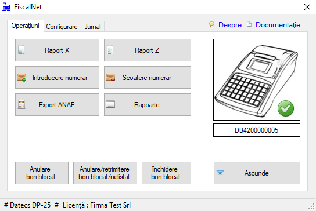Click Anulare bon blocat button
Viewport: 316px width, 211px height.
[x=42, y=173]
